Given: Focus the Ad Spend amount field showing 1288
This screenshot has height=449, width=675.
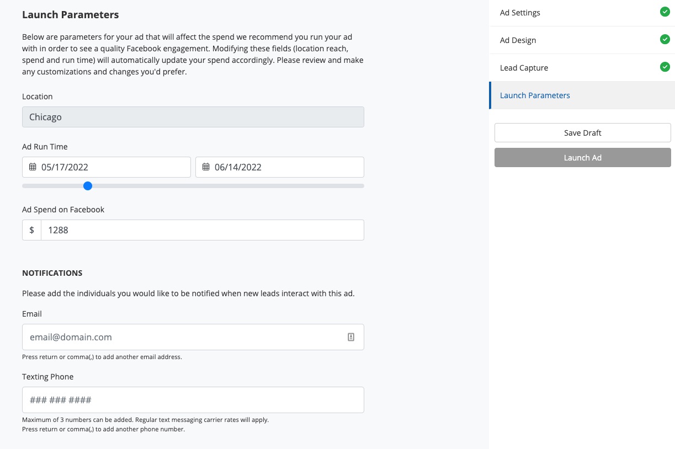Looking at the screenshot, I should coord(202,230).
